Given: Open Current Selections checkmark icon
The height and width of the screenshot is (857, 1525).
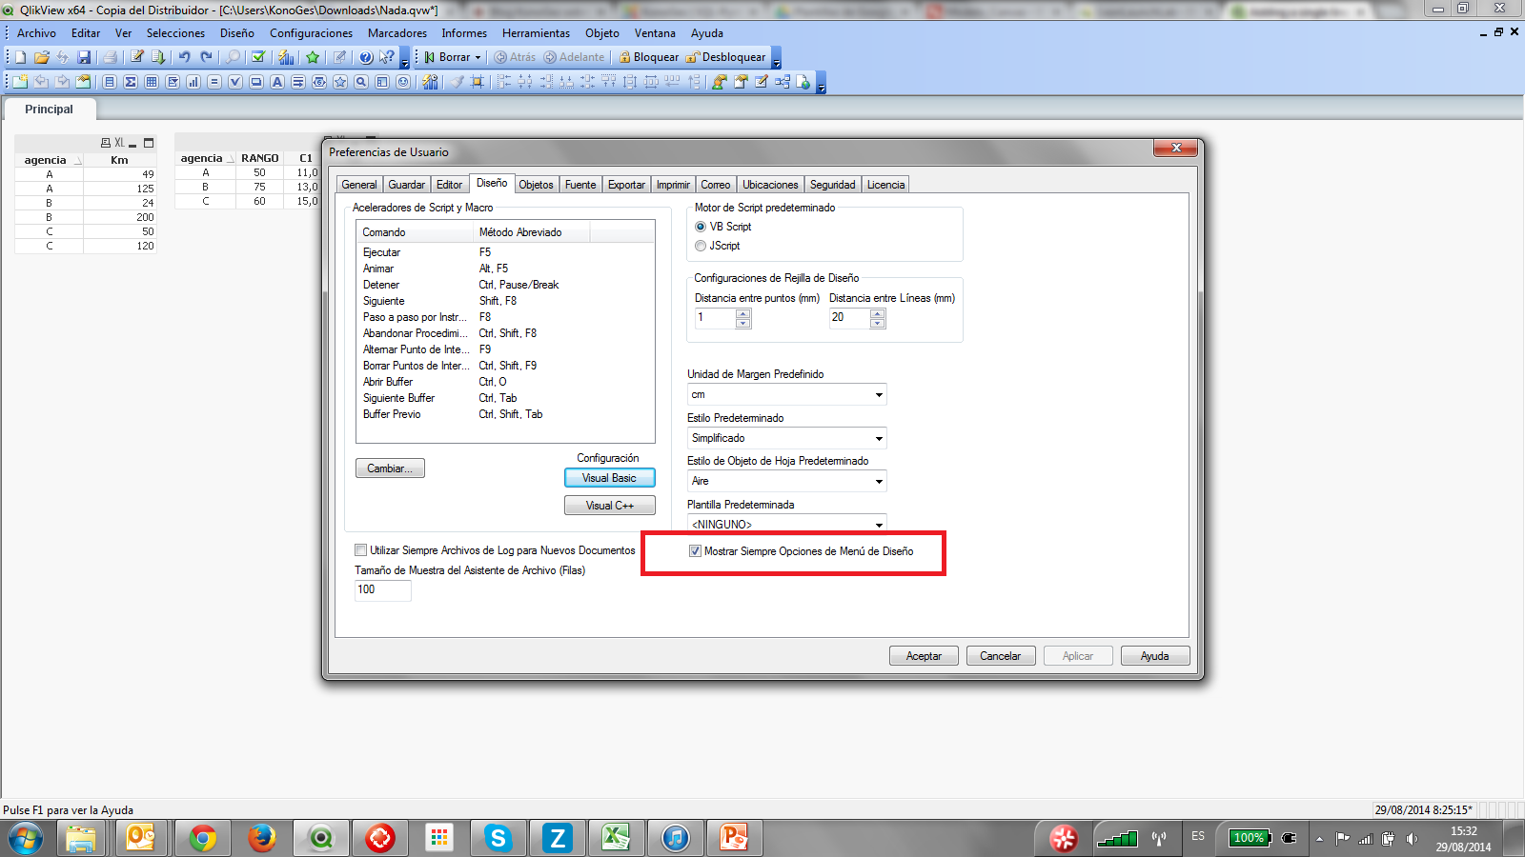Looking at the screenshot, I should point(257,57).
